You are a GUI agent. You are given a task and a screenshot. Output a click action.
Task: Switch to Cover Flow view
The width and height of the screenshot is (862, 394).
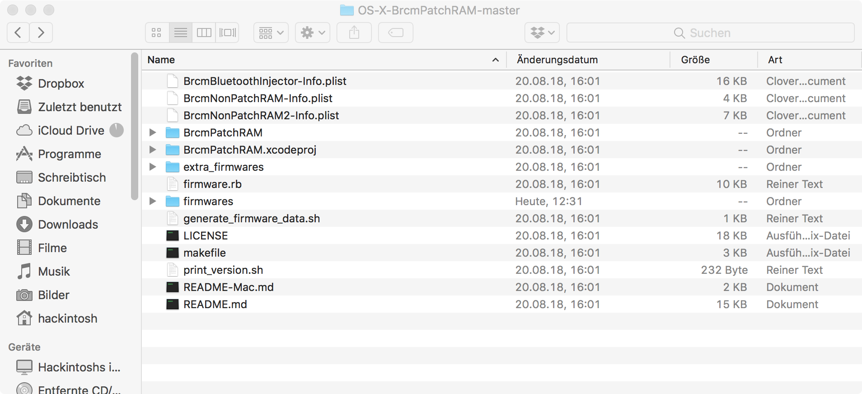click(x=227, y=33)
